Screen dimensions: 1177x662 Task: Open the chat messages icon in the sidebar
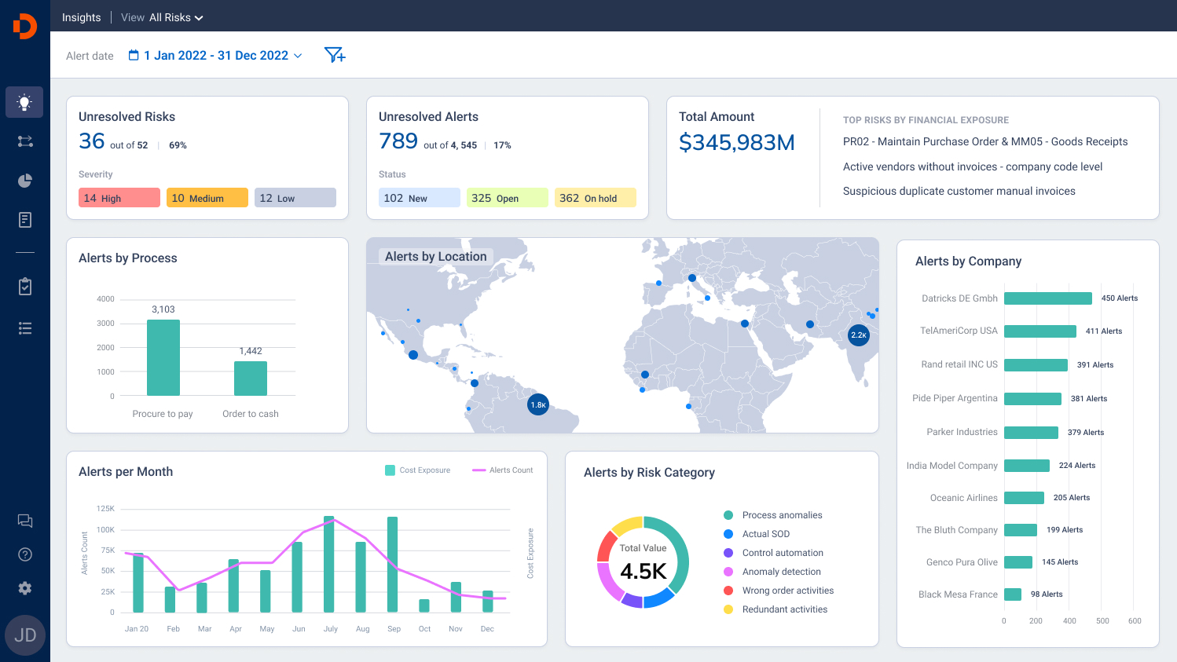pyautogui.click(x=25, y=521)
